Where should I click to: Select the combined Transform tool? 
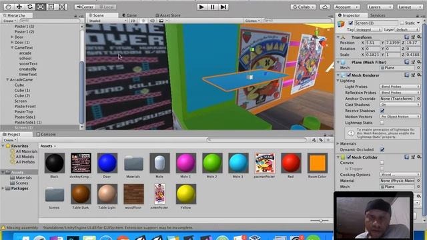pyautogui.click(x=62, y=7)
